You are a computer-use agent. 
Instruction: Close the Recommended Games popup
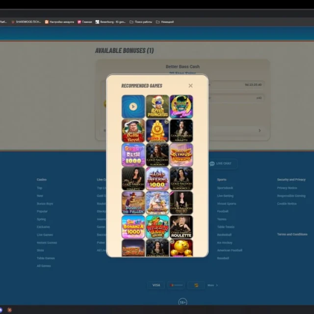click(190, 86)
